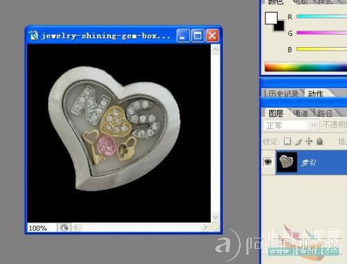Click the R channel color slider
Image resolution: width=347 pixels, height=264 pixels.
[x=321, y=17]
